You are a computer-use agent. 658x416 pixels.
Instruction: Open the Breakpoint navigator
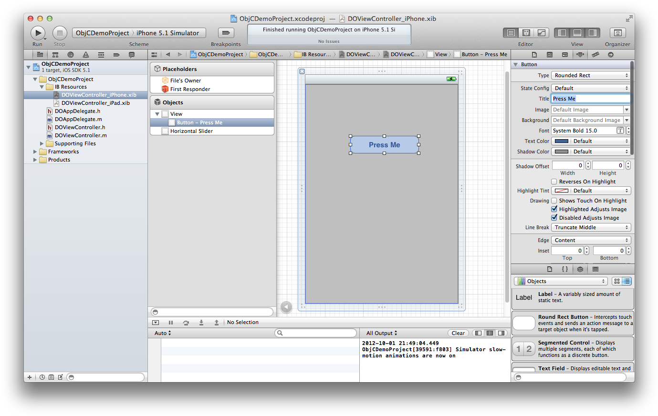(x=116, y=54)
